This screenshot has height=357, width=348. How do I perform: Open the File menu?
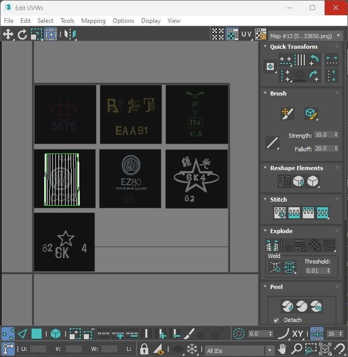click(x=9, y=21)
